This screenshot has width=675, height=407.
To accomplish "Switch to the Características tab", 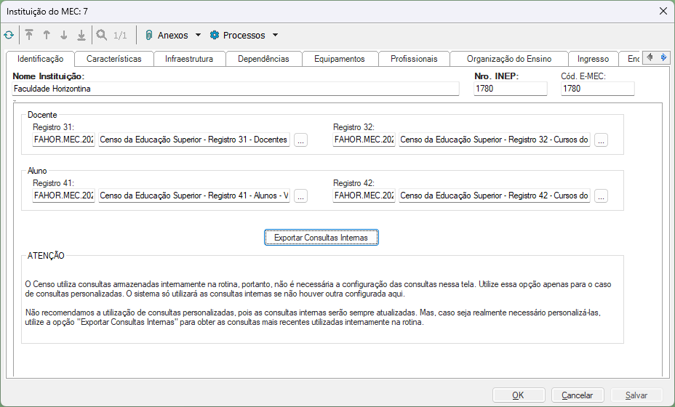I will click(x=114, y=59).
